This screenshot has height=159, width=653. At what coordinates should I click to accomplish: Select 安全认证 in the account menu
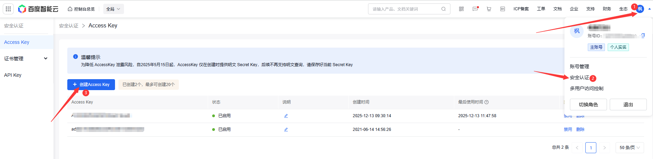click(579, 77)
